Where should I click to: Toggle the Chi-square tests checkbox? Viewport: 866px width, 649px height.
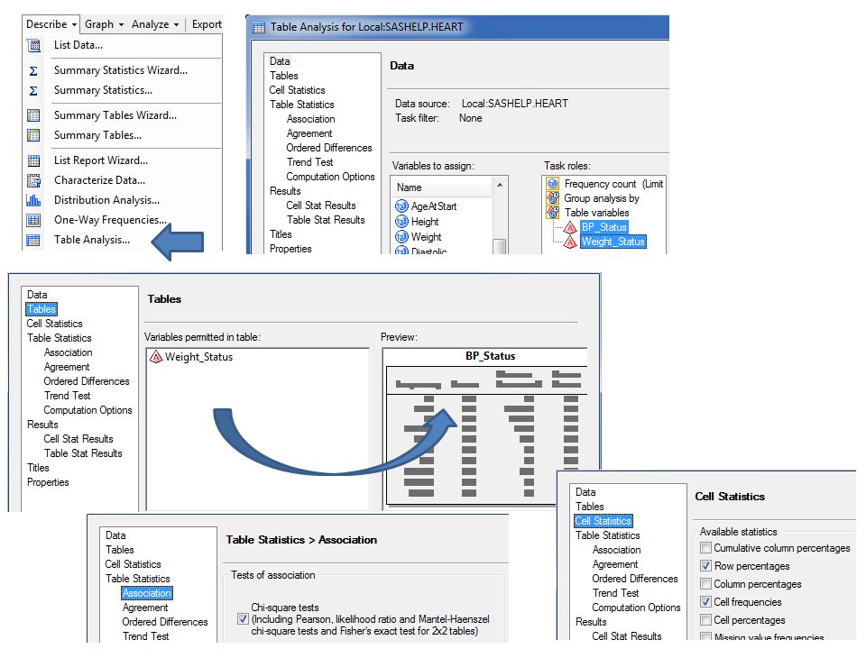pos(243,619)
